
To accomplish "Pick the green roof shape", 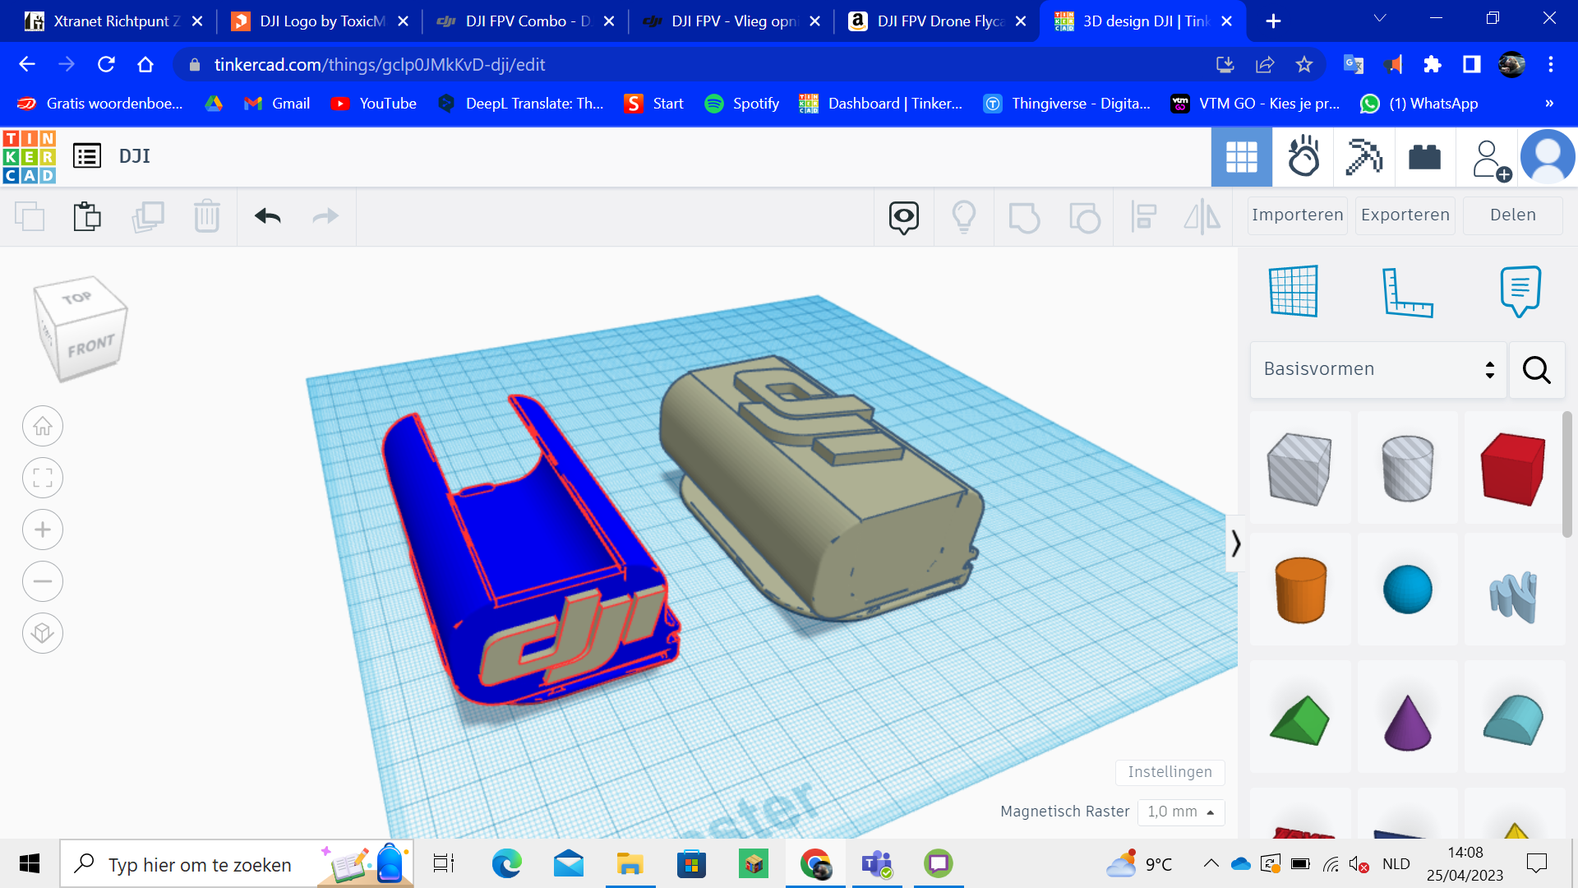I will click(x=1300, y=719).
